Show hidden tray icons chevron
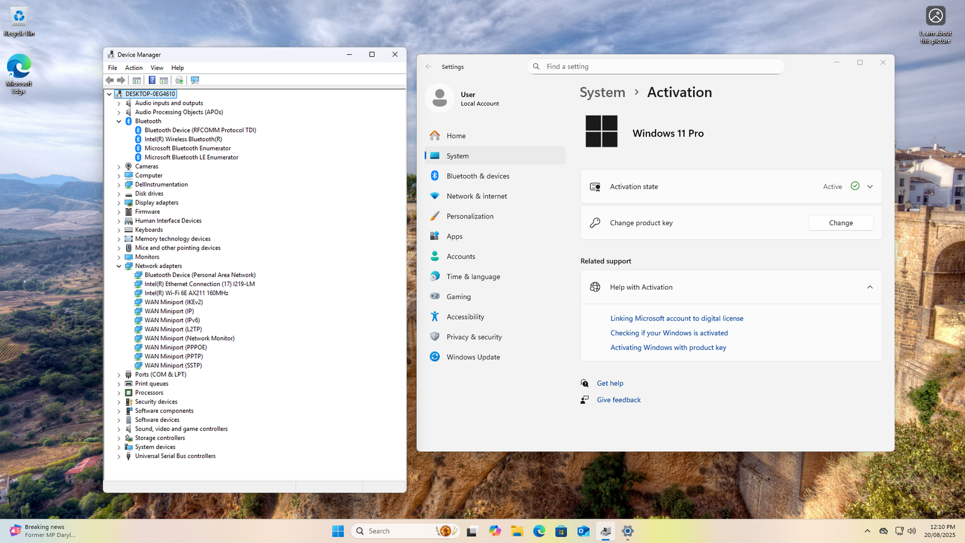This screenshot has height=543, width=965. 867,531
